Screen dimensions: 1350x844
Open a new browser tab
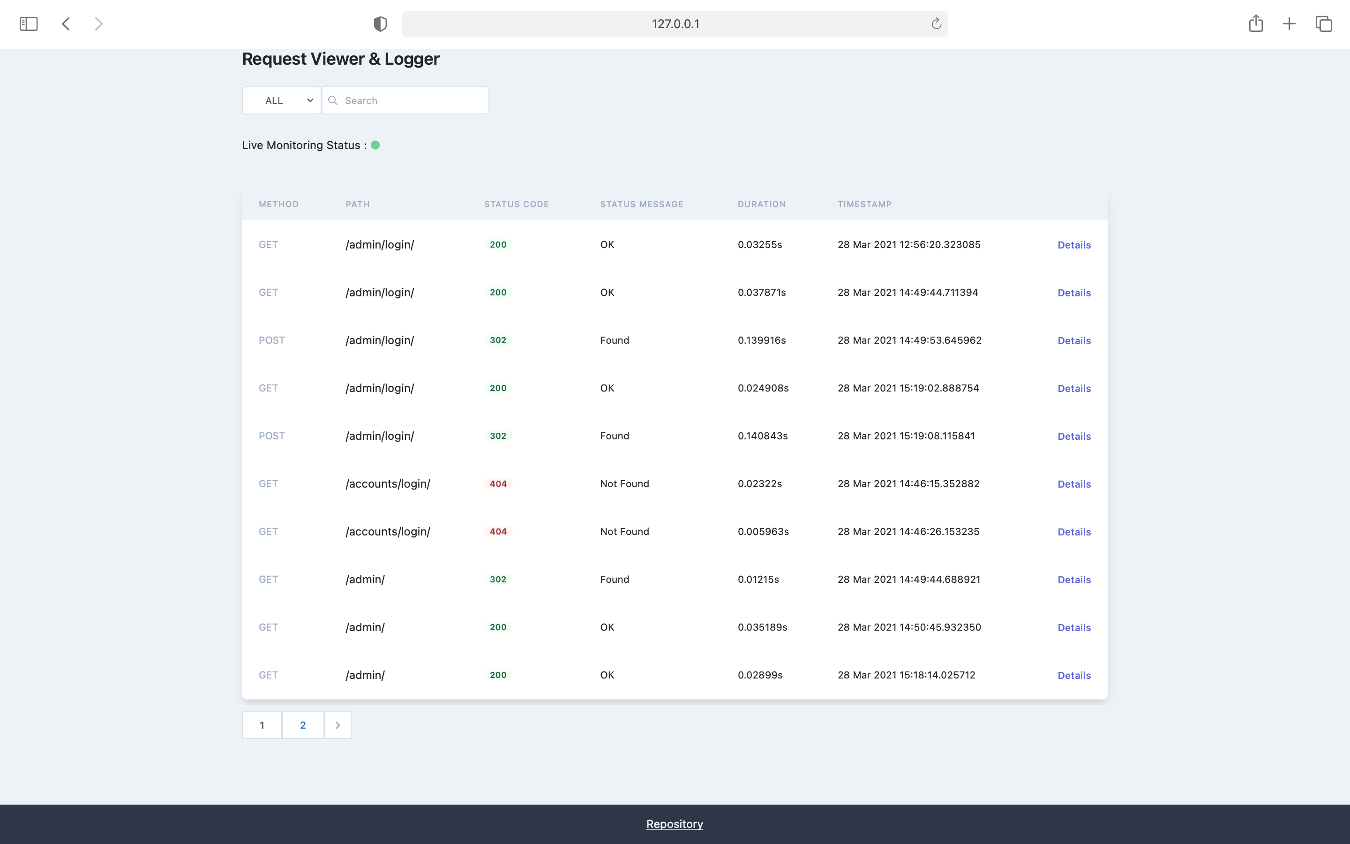tap(1289, 23)
